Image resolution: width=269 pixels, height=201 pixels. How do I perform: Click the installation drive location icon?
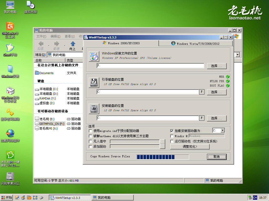click(x=94, y=109)
